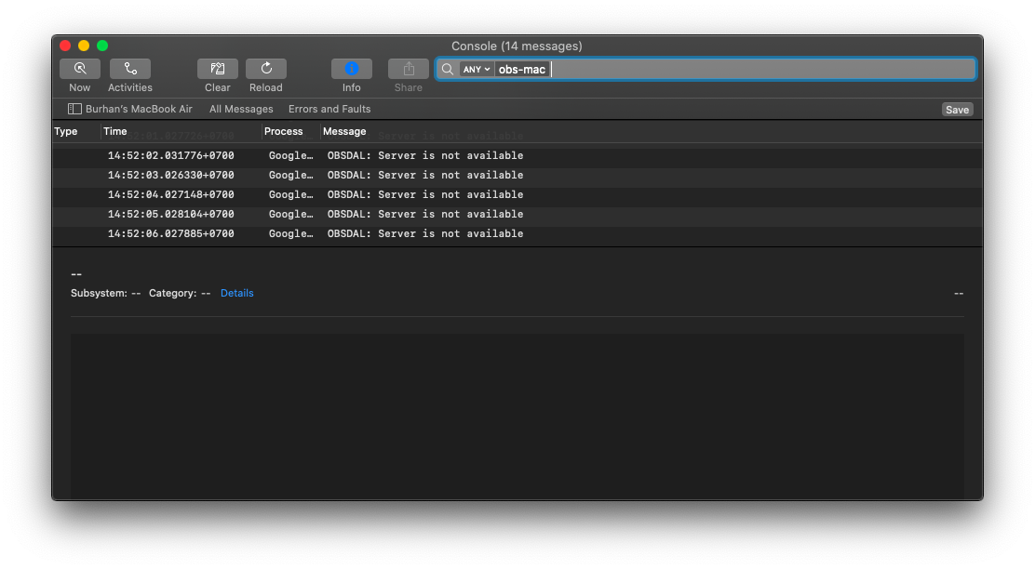1035x569 pixels.
Task: Open the ANY search filter dropdown
Action: [476, 69]
